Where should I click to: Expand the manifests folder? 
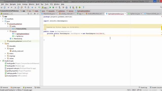coord(3,19)
